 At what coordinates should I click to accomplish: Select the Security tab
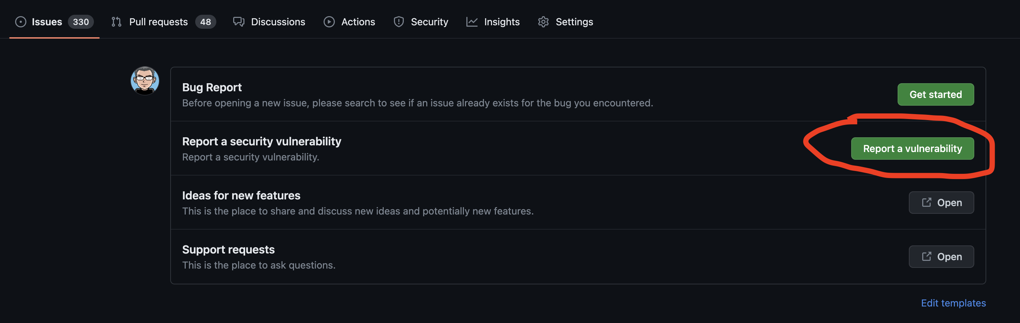pyautogui.click(x=429, y=22)
